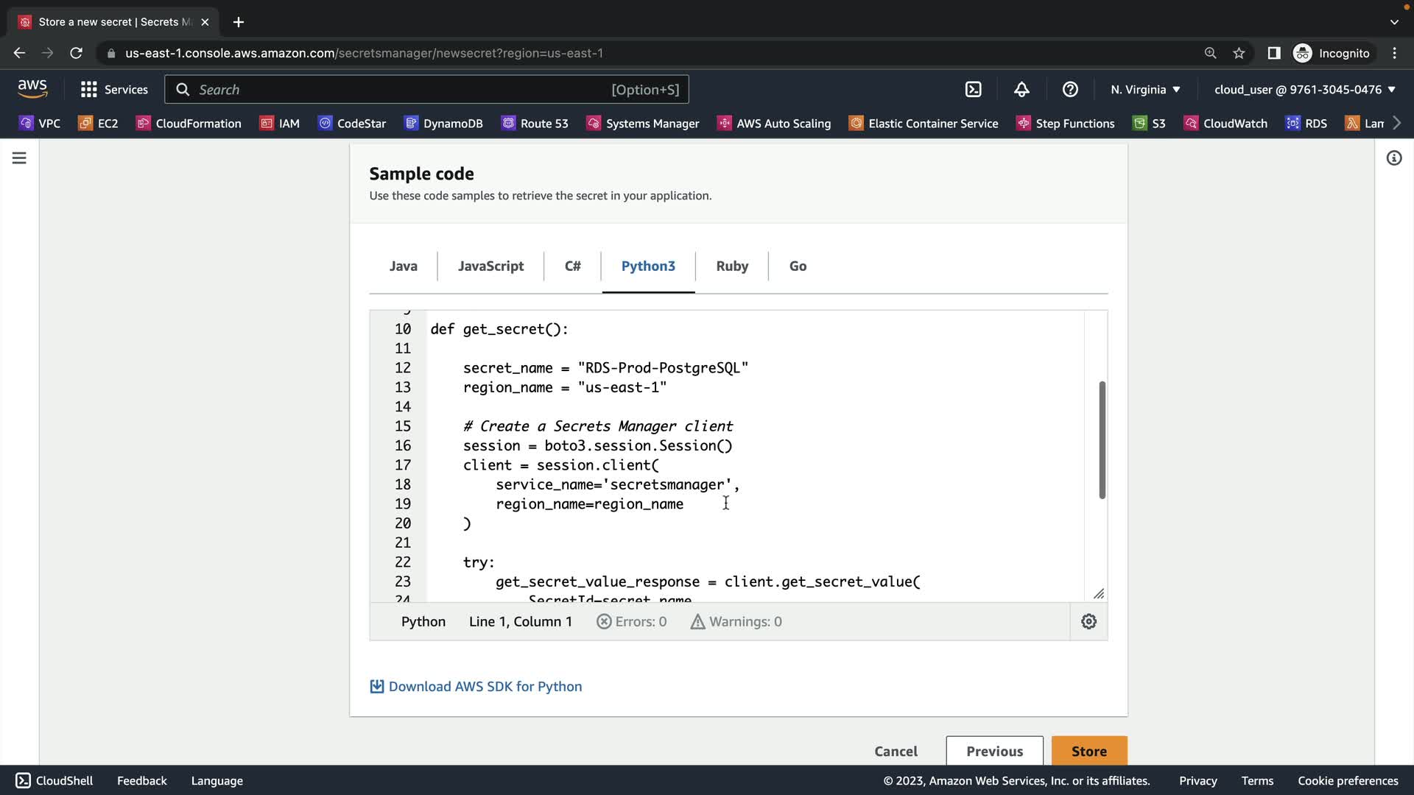The image size is (1414, 795).
Task: Click the Store button
Action: click(1088, 751)
